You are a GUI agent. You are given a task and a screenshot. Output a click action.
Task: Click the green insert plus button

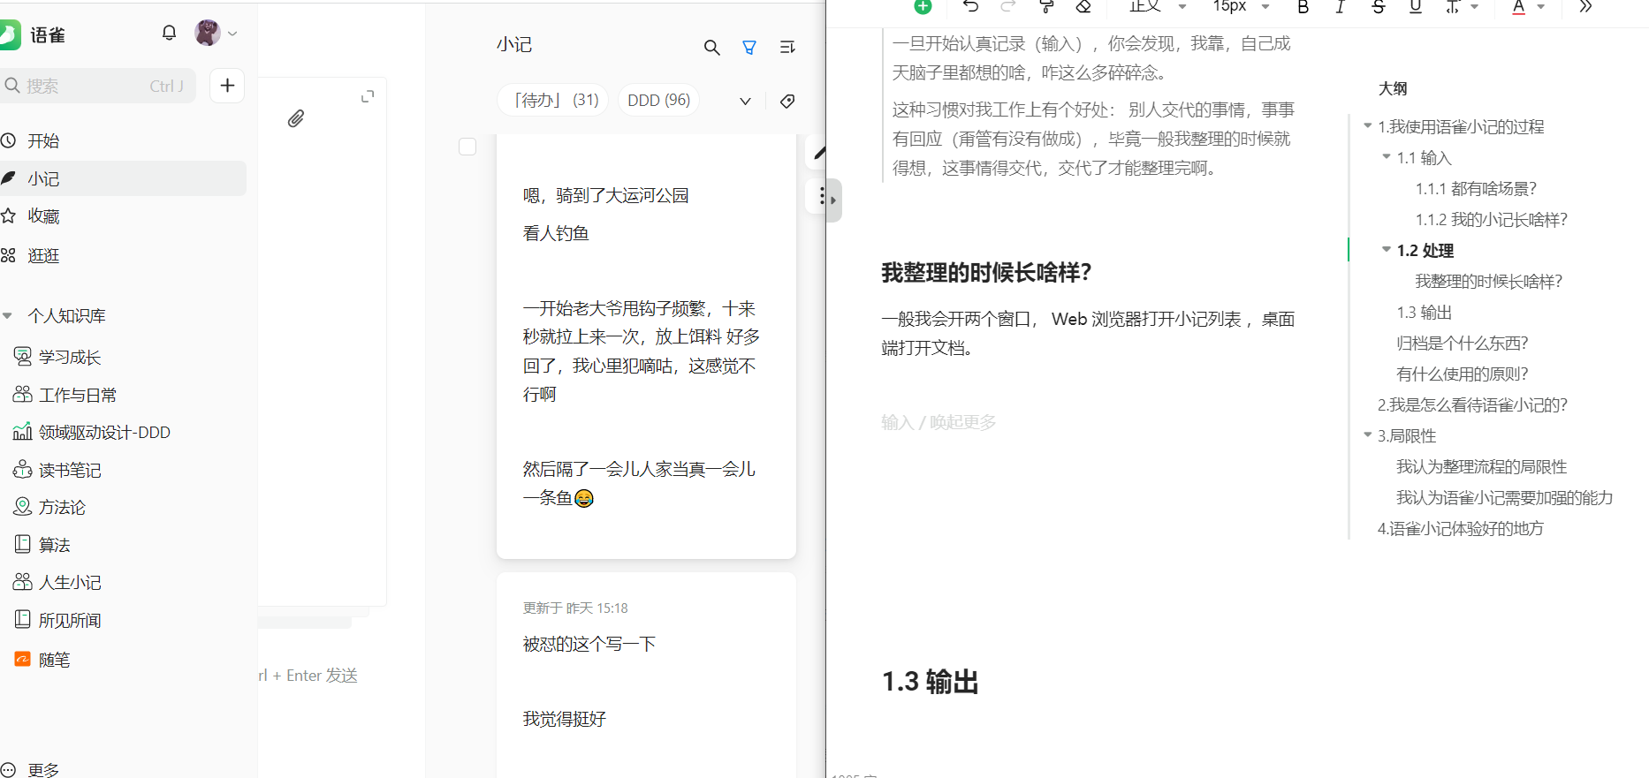click(923, 6)
